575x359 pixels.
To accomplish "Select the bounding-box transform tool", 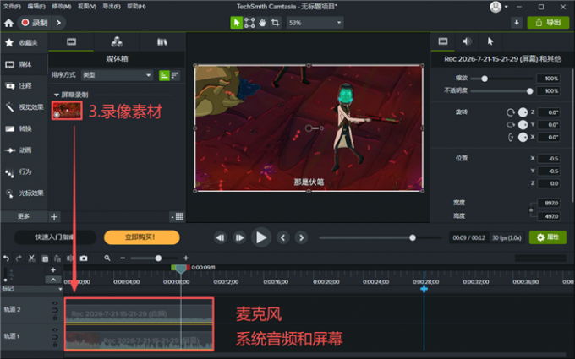I will (249, 23).
